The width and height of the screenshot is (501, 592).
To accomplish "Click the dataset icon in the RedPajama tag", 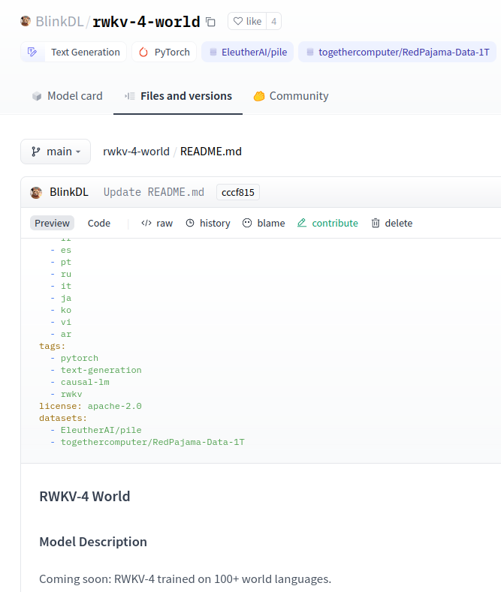I will [x=309, y=52].
